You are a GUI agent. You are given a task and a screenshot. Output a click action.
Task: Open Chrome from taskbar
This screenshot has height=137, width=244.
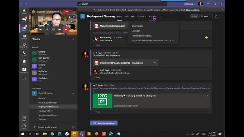(52, 134)
